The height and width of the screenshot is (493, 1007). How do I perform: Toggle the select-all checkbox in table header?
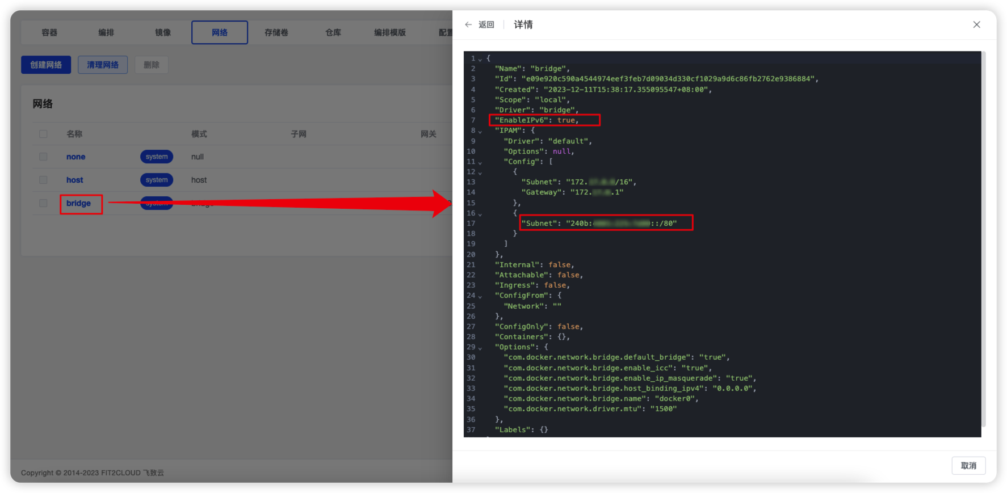pyautogui.click(x=43, y=134)
